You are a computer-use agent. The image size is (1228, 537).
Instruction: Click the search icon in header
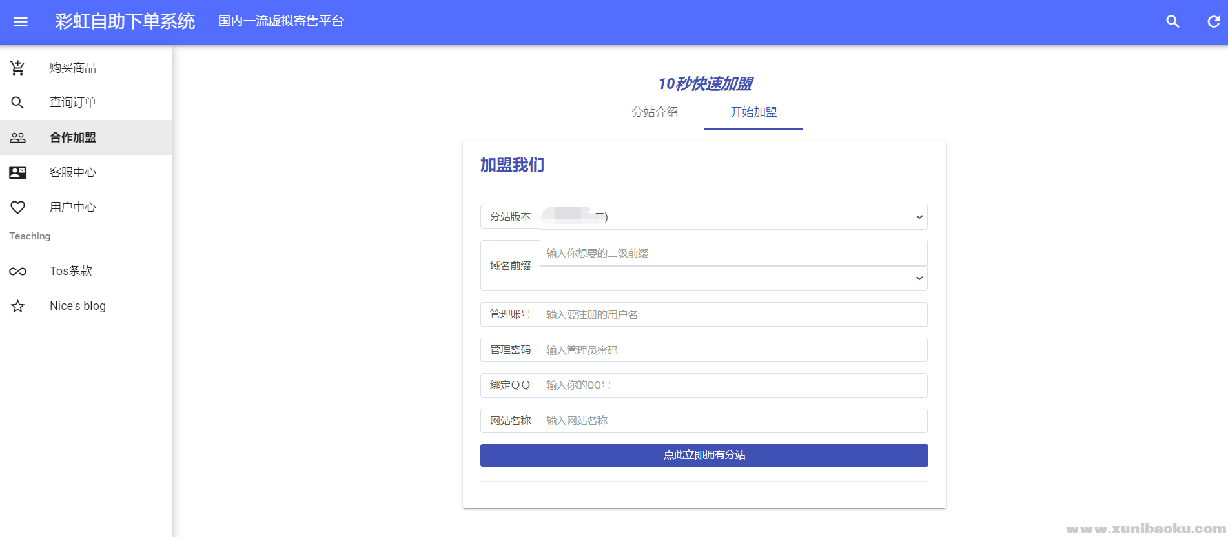[x=1172, y=22]
